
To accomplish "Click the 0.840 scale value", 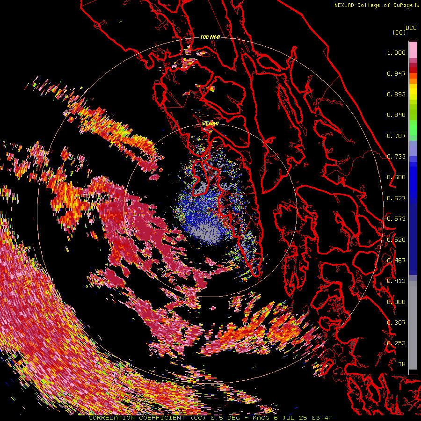I will 396,115.
